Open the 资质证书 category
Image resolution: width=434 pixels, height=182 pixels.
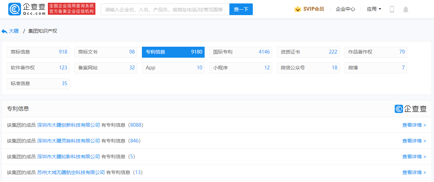click(x=308, y=52)
